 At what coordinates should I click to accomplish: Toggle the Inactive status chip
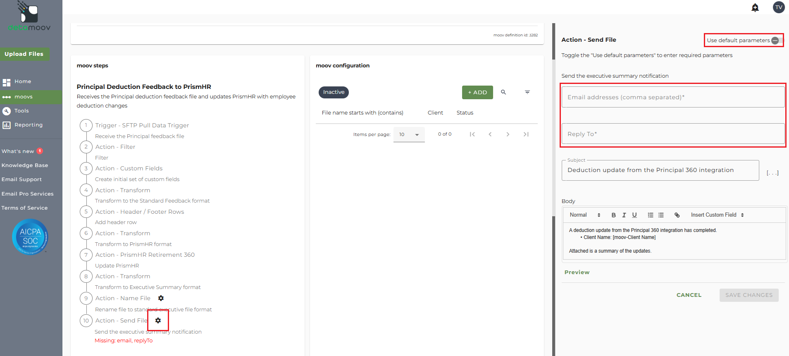tap(334, 92)
